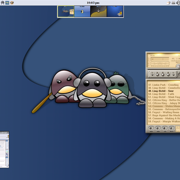Click the blue square icon in the top panel

point(7,3)
